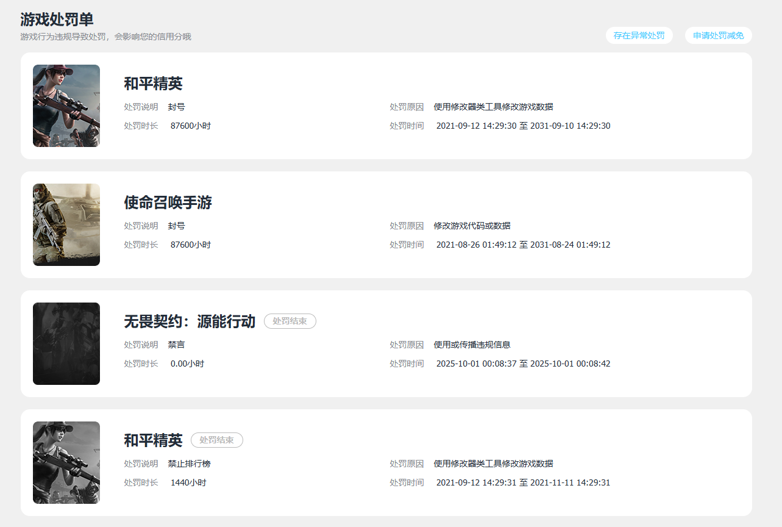Click the 使命召唤手游 game cover image
Image resolution: width=782 pixels, height=527 pixels.
click(x=66, y=225)
